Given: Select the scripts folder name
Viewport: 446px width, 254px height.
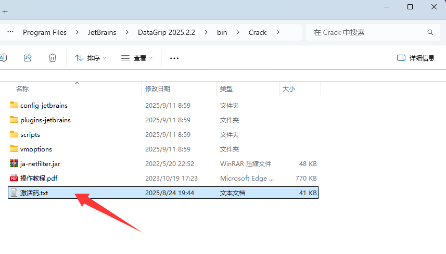Looking at the screenshot, I should coord(30,134).
